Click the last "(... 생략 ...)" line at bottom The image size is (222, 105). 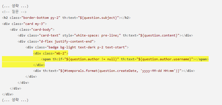(x=15, y=100)
